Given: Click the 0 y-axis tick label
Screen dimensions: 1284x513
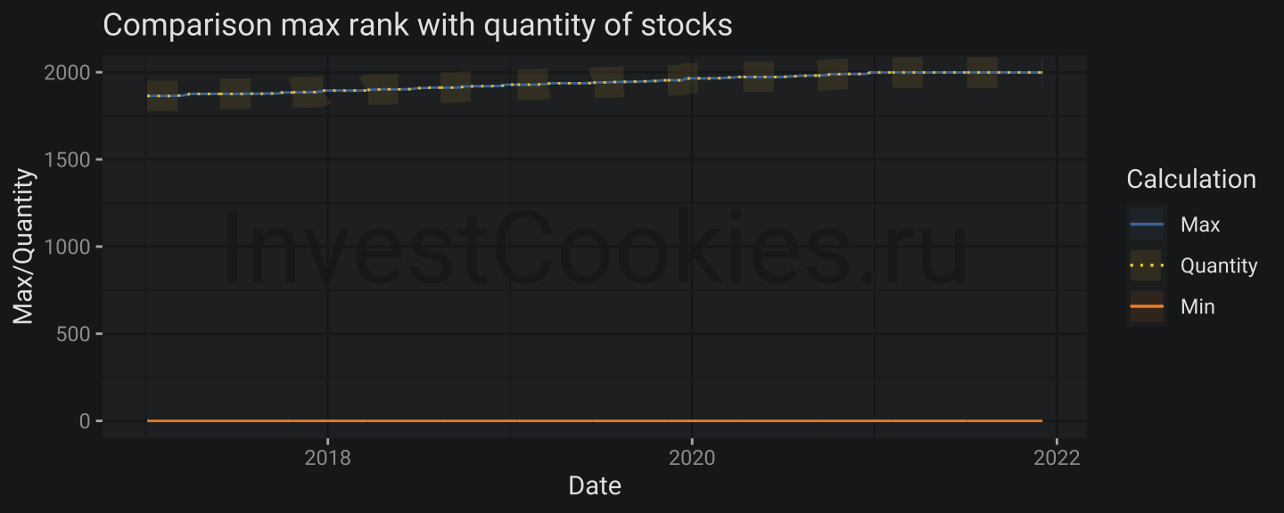Looking at the screenshot, I should tap(85, 420).
